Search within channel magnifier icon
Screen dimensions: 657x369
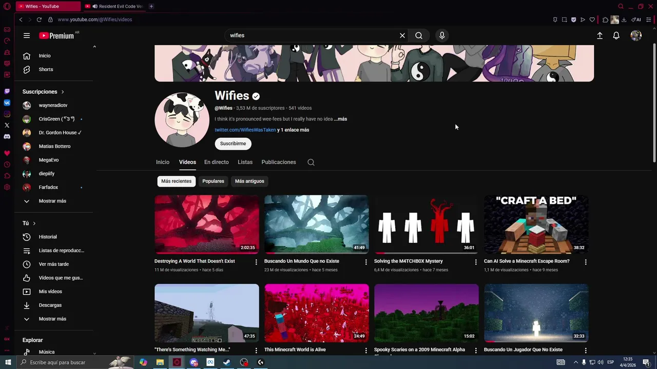311,162
